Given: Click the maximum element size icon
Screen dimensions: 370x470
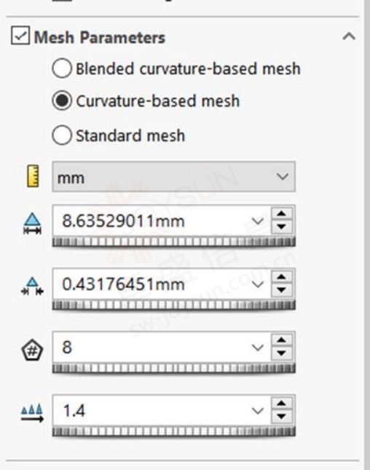Looking at the screenshot, I should click(32, 223).
